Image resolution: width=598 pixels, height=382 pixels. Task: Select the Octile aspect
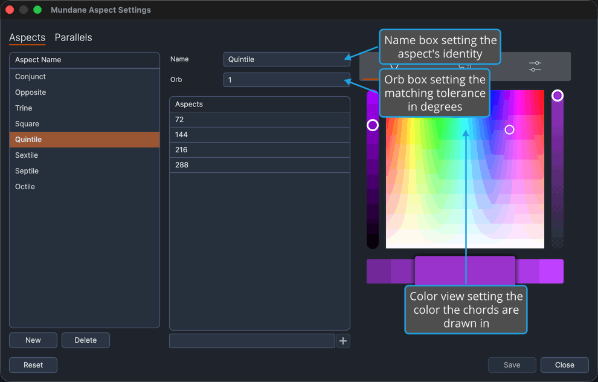click(x=85, y=187)
